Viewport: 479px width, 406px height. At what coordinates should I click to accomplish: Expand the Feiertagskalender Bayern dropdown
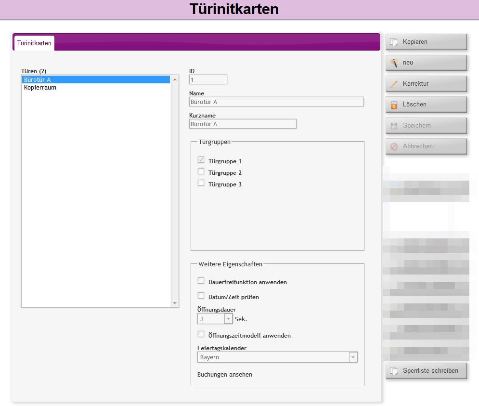coord(353,357)
